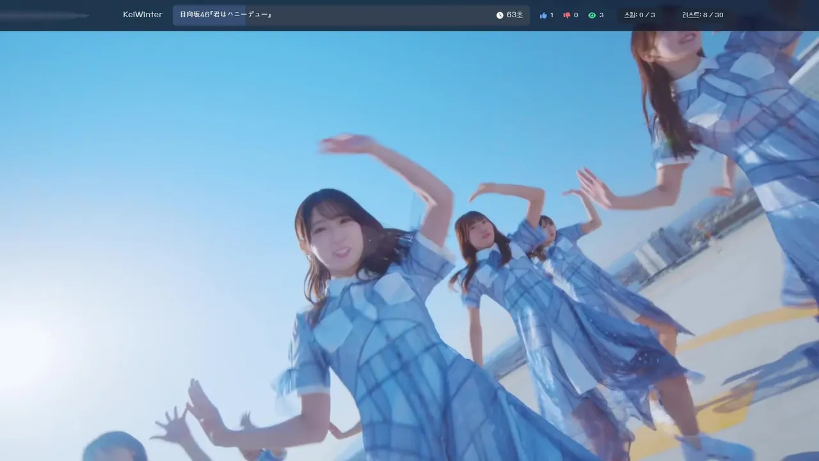Click the video progress bar behind title

coord(351,15)
